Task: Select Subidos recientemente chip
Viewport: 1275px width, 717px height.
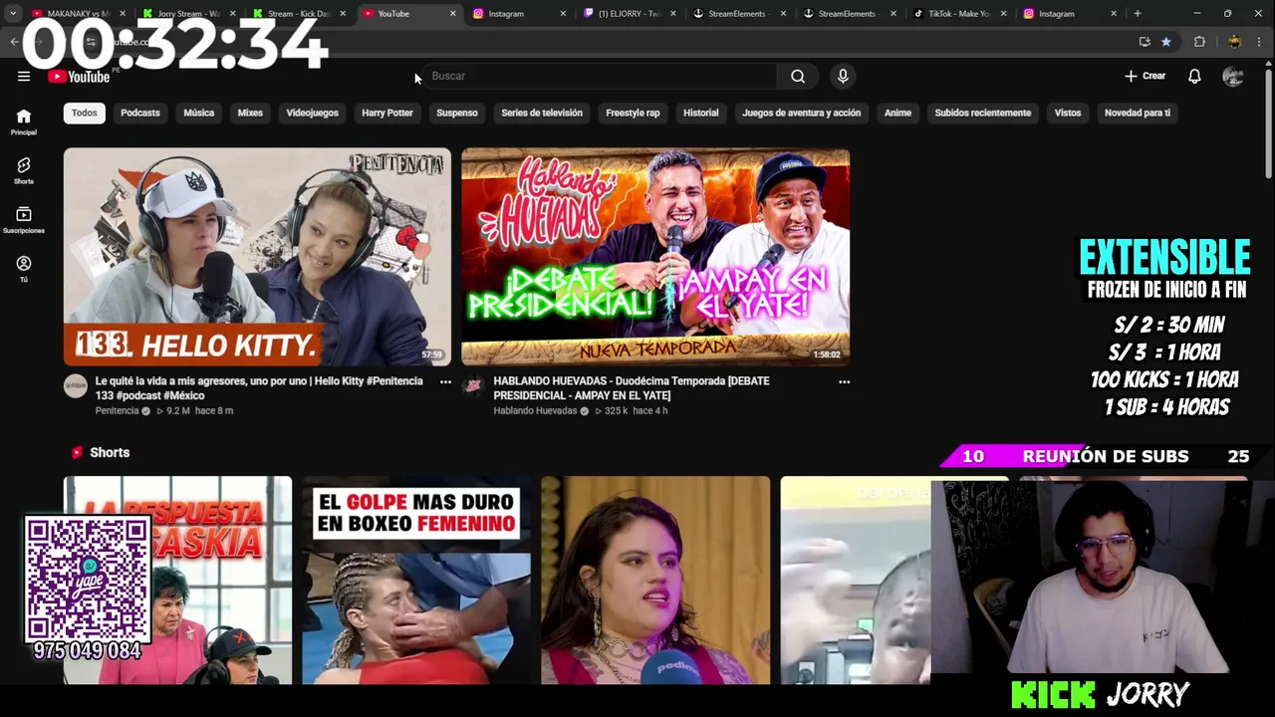Action: [x=983, y=113]
